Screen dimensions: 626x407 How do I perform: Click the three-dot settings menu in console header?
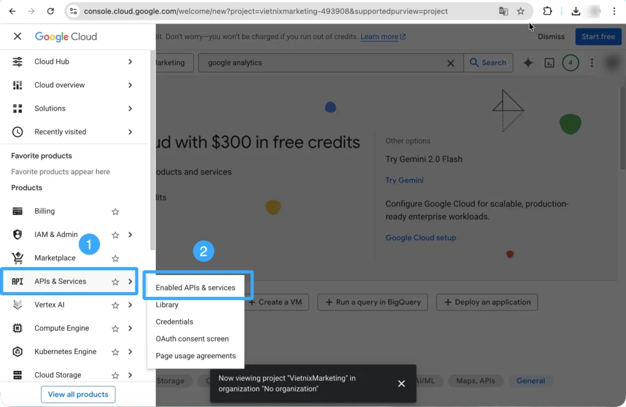591,63
